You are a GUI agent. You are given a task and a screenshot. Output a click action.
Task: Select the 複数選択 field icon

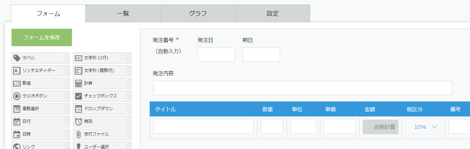tap(17, 109)
